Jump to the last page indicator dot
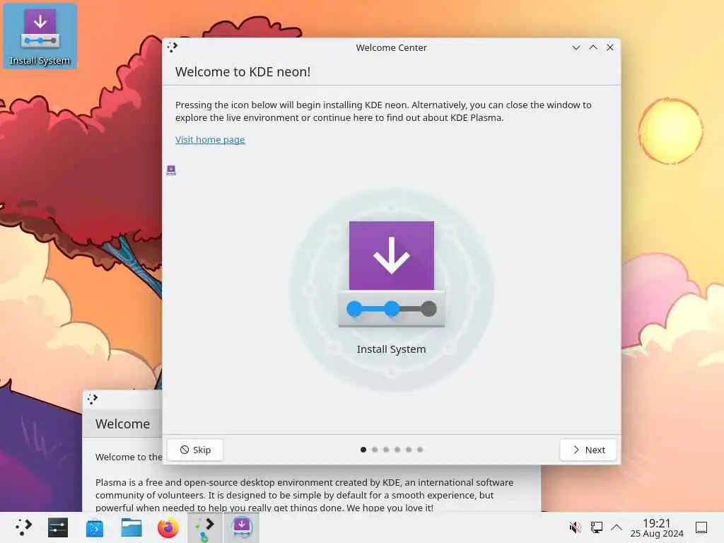This screenshot has width=724, height=543. coord(420,450)
